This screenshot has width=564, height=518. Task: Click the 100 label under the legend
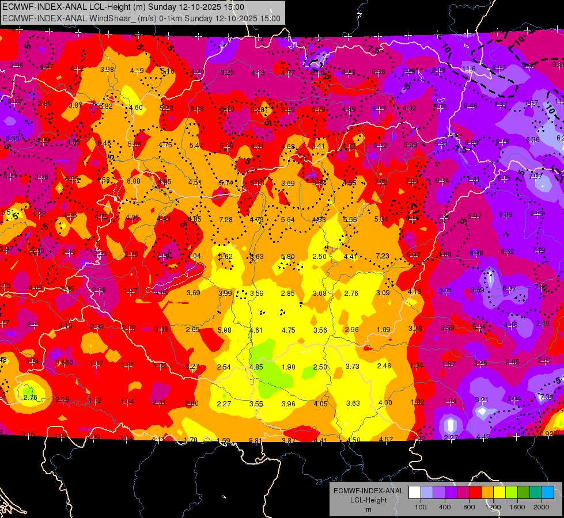click(421, 507)
